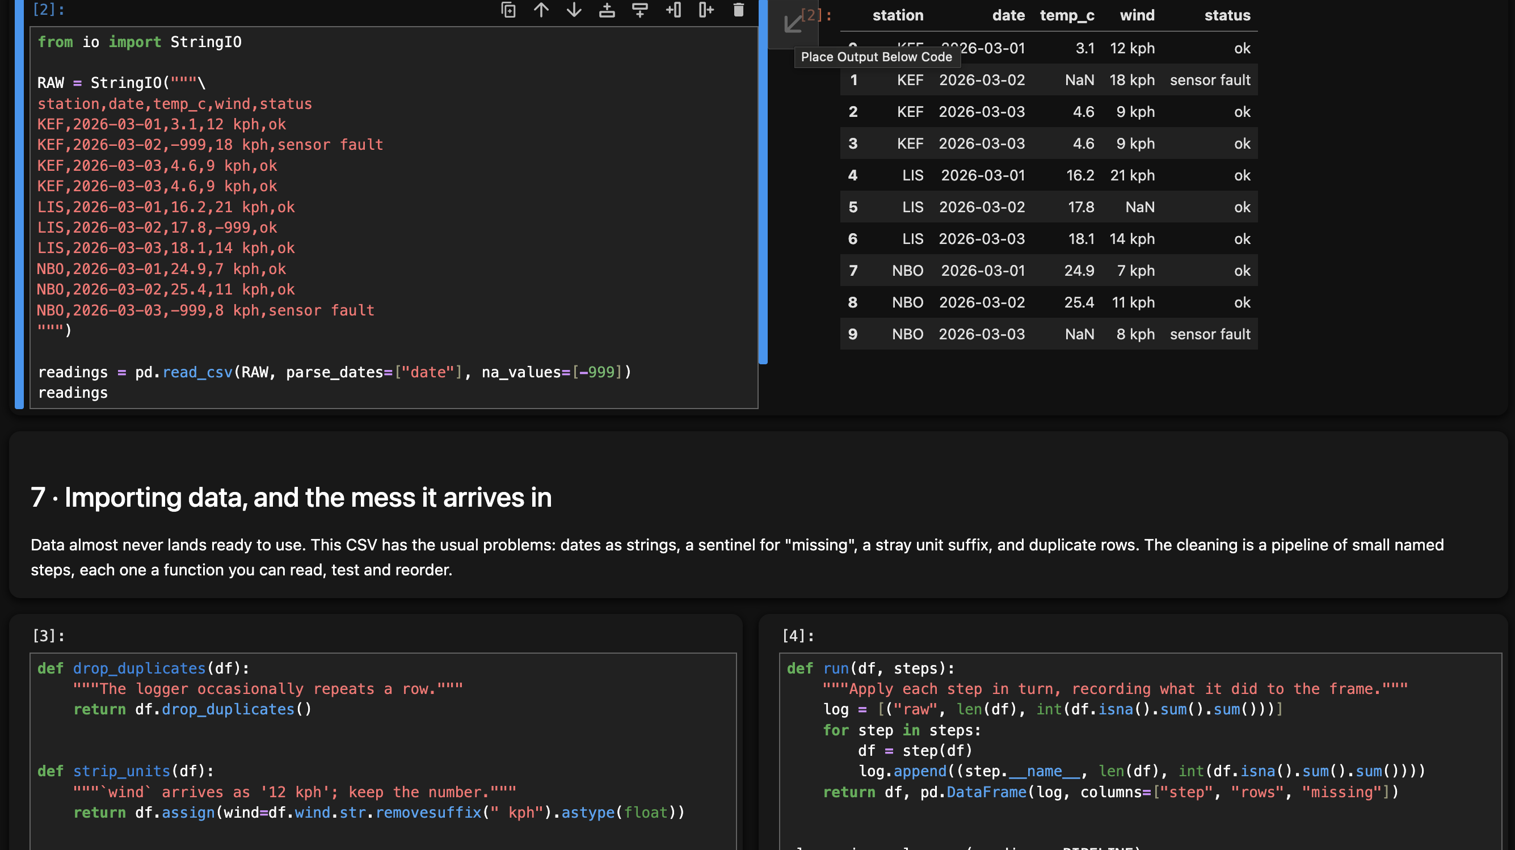Click into the code editor of cell [3]
The image size is (1515, 850).
tap(383, 751)
